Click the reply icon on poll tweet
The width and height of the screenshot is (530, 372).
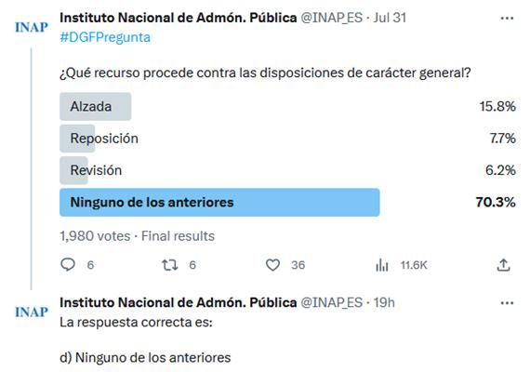68,264
